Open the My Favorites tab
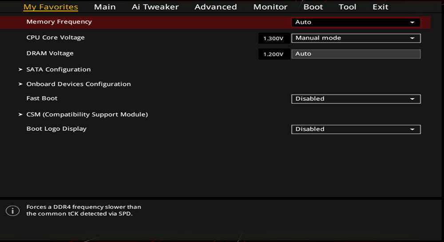Screen dimensions: 444x242 (51, 7)
